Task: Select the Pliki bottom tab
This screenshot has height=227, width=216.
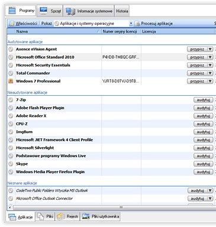Action: (x=46, y=216)
